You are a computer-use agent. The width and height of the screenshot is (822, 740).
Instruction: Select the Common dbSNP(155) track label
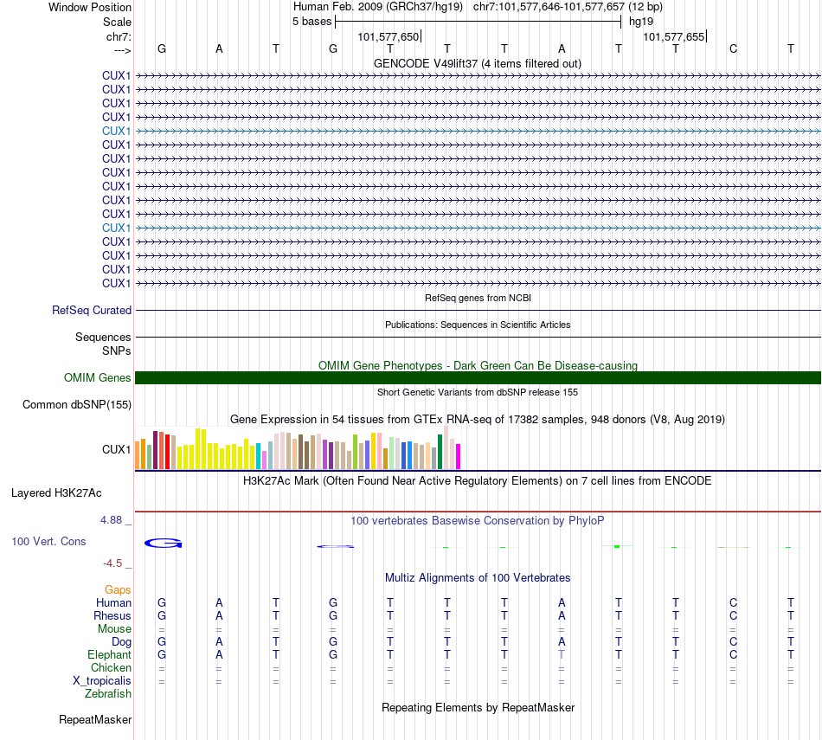click(76, 405)
